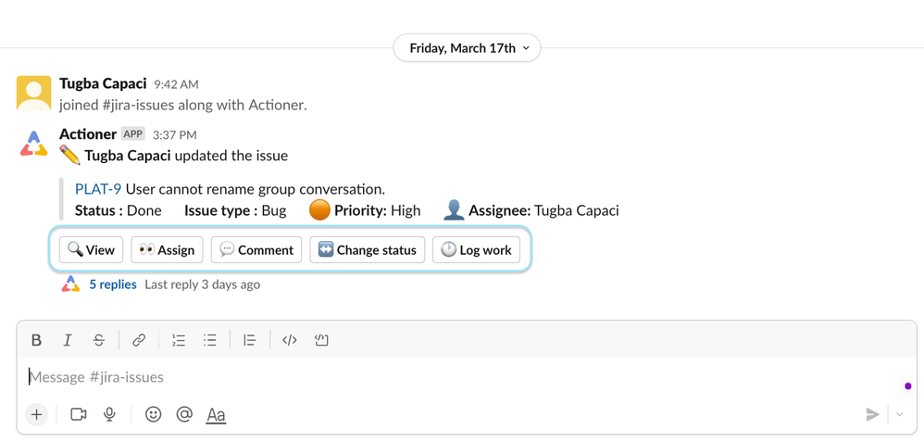Viewport: 924px width, 442px height.
Task: Mention someone with the @ icon
Action: 184,415
